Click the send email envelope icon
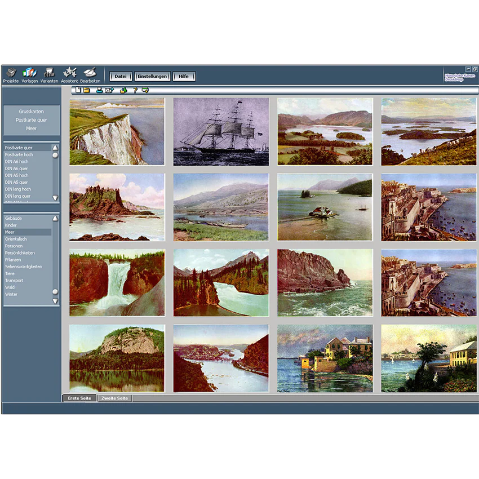 click(x=109, y=90)
